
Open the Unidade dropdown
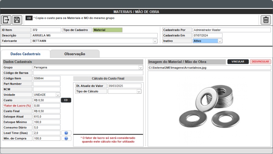pos(58,95)
